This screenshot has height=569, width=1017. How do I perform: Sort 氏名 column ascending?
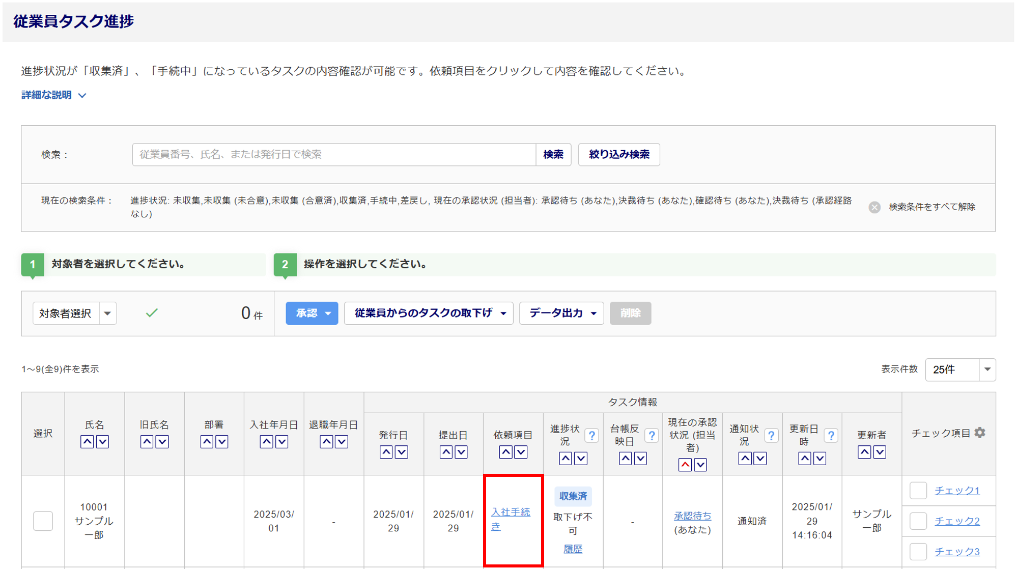[87, 442]
